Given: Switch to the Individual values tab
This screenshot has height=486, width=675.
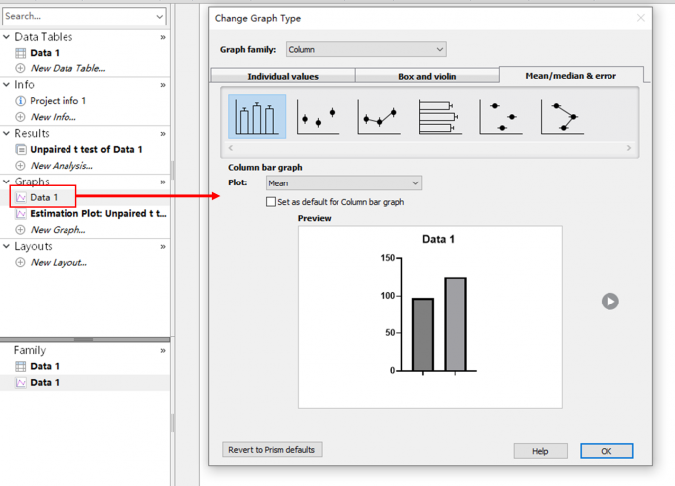Looking at the screenshot, I should [283, 76].
